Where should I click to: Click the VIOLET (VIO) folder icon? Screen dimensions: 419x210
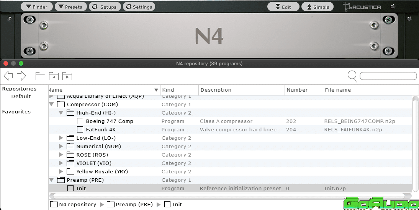click(x=70, y=163)
